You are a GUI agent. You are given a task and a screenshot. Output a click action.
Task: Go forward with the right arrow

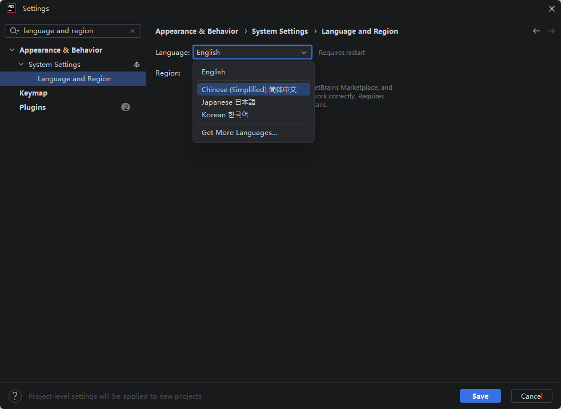click(551, 31)
